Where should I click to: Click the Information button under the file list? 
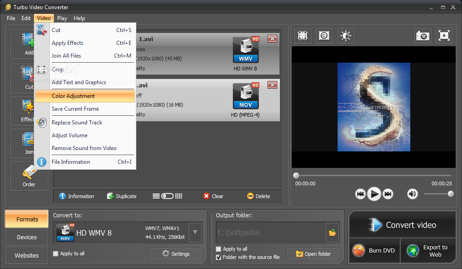pos(76,196)
